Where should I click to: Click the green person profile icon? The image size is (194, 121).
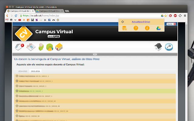(x=41, y=47)
